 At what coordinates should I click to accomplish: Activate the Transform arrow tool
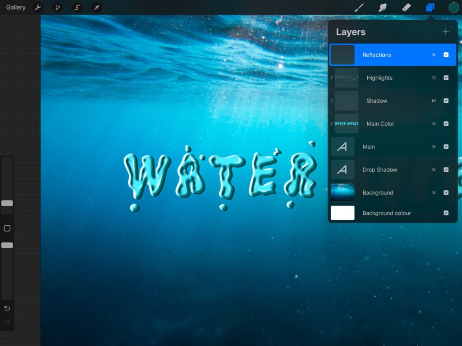[x=97, y=8]
